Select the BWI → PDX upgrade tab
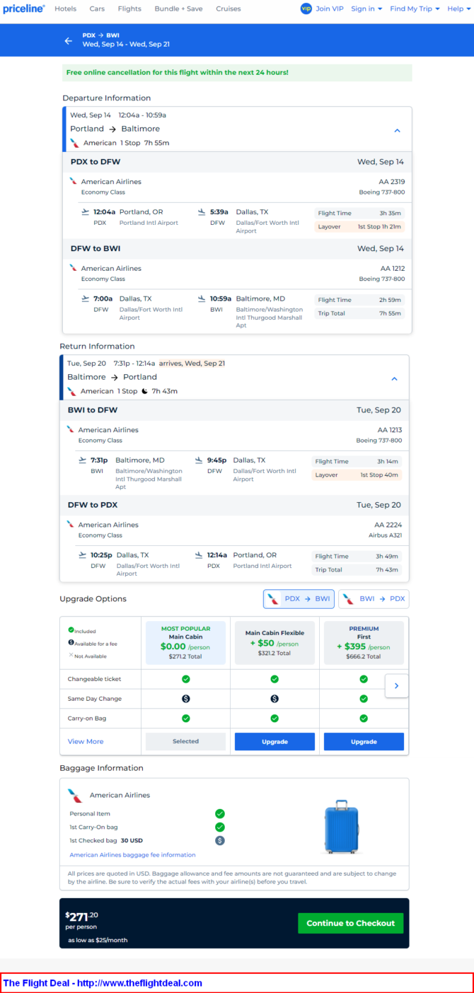Image resolution: width=474 pixels, height=993 pixels. pyautogui.click(x=374, y=599)
